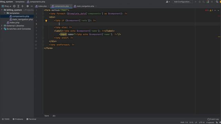221x124 pixels.
Task: Expand External Libraries node
Action: click(x=2, y=26)
